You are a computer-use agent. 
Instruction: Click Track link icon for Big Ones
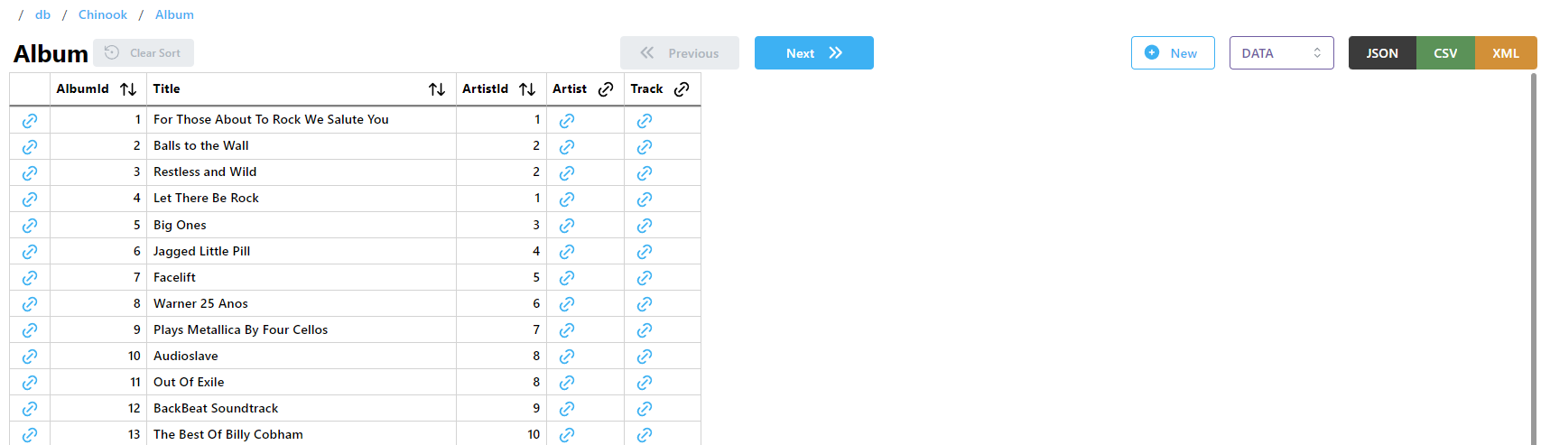(645, 225)
